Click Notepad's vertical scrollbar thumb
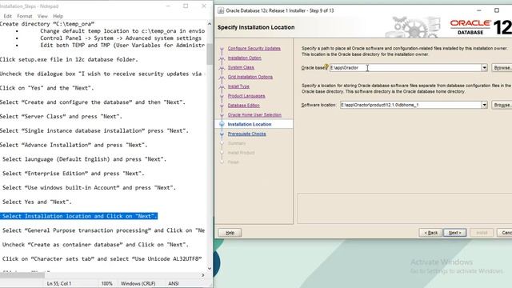The width and height of the screenshot is (512, 288). coord(210,54)
